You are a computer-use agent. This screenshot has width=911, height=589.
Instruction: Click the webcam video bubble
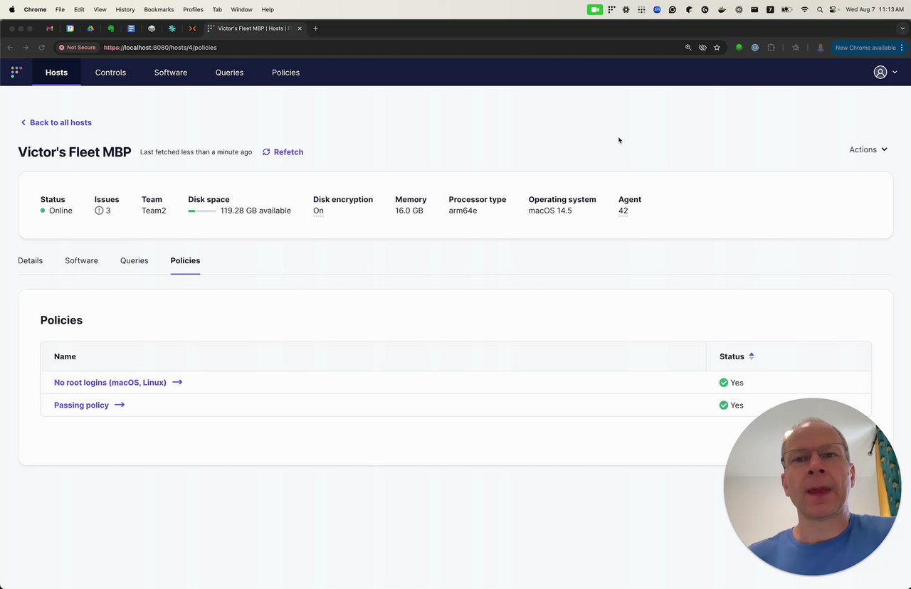(x=812, y=487)
